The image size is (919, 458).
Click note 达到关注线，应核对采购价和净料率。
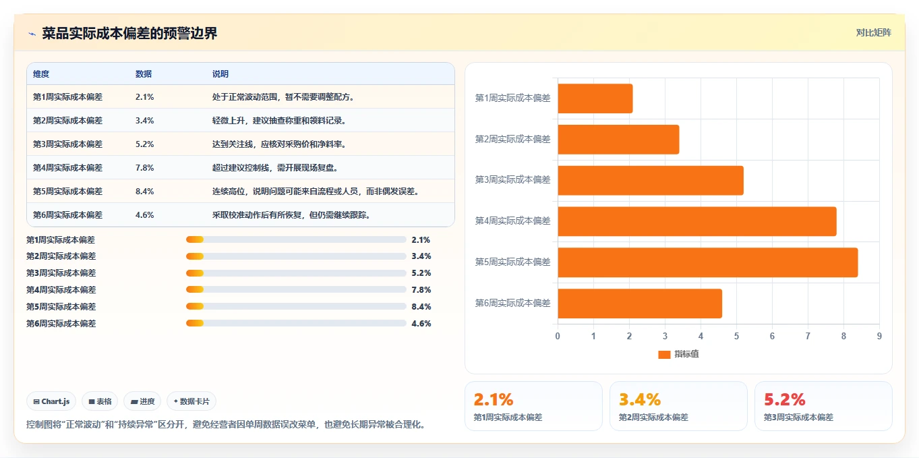point(280,144)
